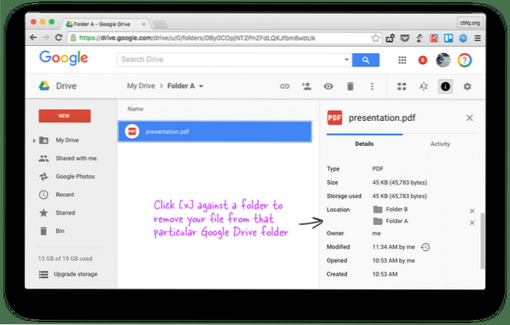Open the Drive settings gear
Screen dimensions: 510x325
(468, 87)
